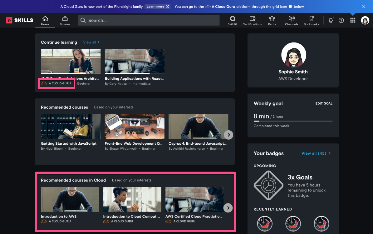Open Cyprus 4 End-to-end Javascript thumbnail
The width and height of the screenshot is (373, 234).
(199, 126)
